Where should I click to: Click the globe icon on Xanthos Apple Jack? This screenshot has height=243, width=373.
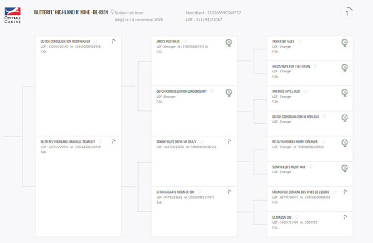pos(345,93)
